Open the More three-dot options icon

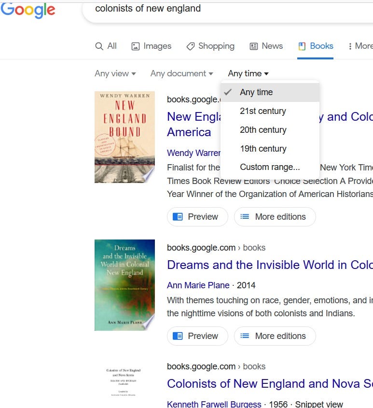(352, 45)
